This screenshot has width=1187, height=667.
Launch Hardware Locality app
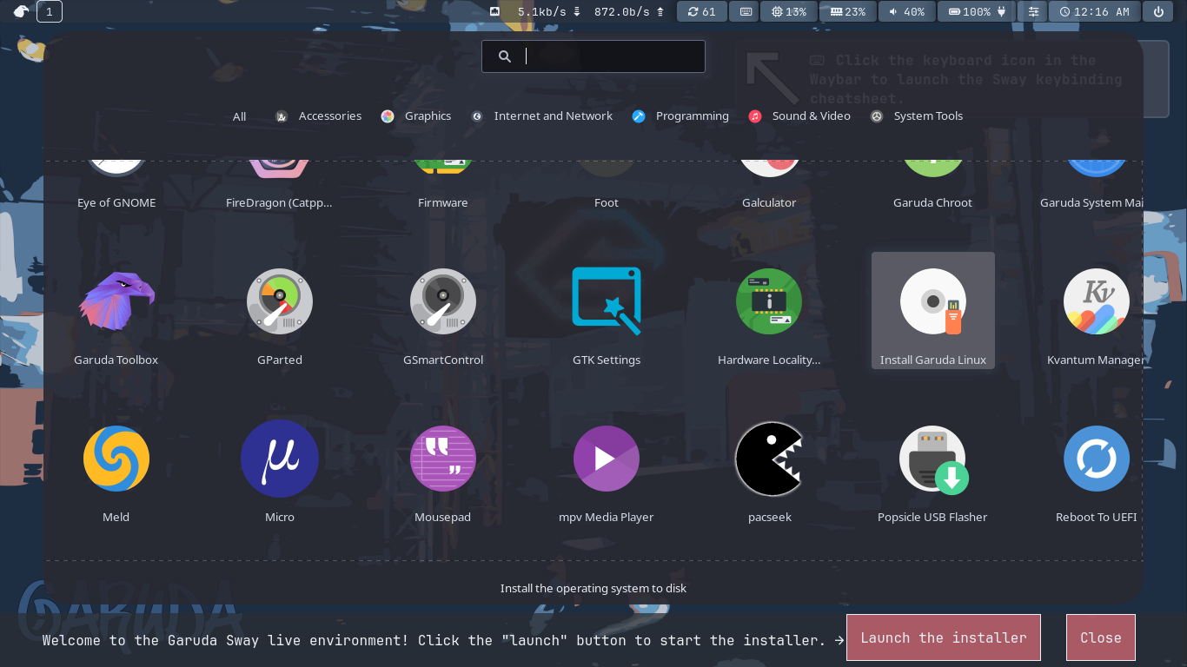[769, 311]
